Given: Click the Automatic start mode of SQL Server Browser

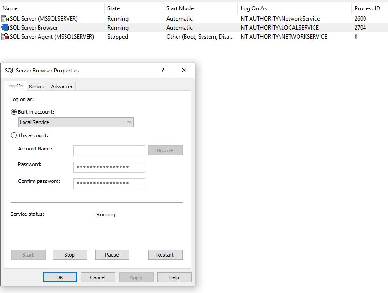Looking at the screenshot, I should (179, 28).
